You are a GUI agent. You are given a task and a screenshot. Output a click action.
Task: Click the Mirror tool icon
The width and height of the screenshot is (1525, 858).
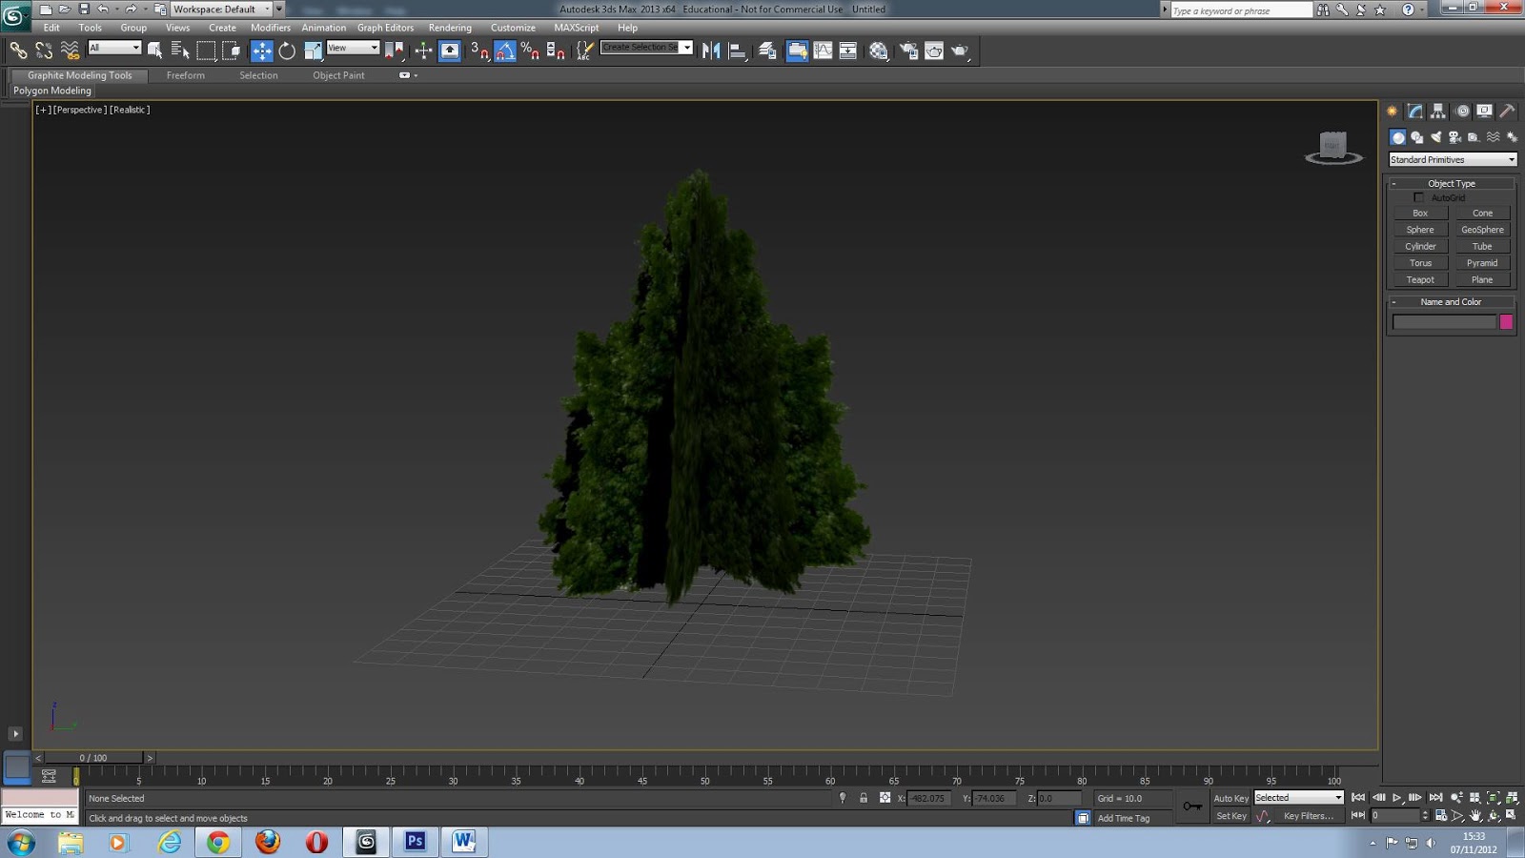711,51
